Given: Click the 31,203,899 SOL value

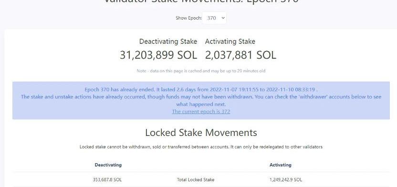Looking at the screenshot, I should pyautogui.click(x=158, y=55).
